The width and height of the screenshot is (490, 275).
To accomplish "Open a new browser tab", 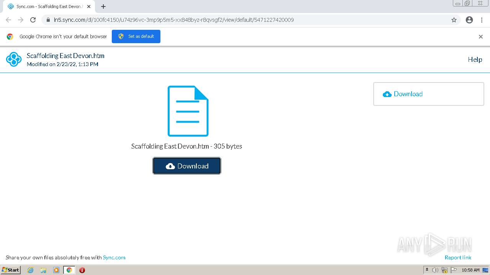I will coord(103,6).
